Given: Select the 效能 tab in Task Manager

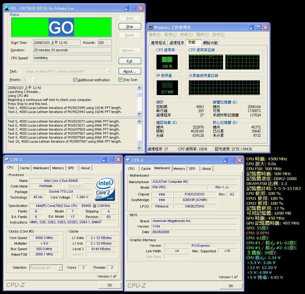Looking at the screenshot, I should (x=193, y=42).
